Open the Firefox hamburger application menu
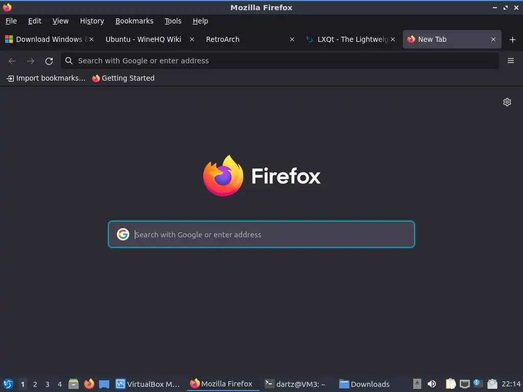Screen dimensions: 523x392 (511, 61)
